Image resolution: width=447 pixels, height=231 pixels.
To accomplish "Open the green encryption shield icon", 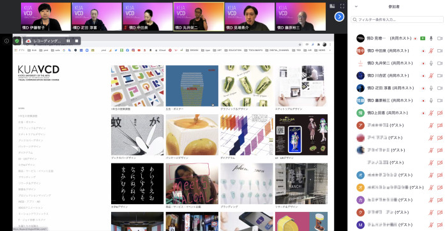I will [17, 41].
